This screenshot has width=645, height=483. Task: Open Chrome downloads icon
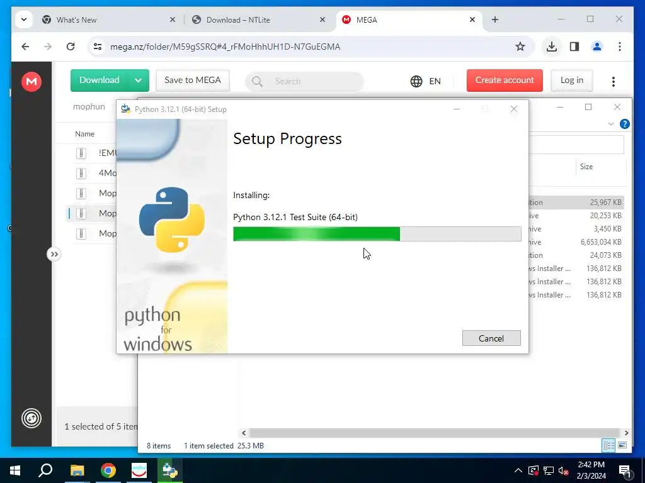point(552,47)
